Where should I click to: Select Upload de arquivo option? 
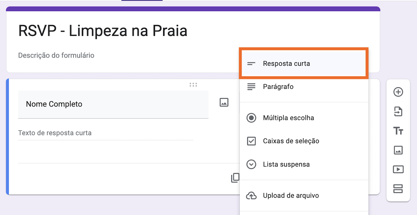point(291,196)
